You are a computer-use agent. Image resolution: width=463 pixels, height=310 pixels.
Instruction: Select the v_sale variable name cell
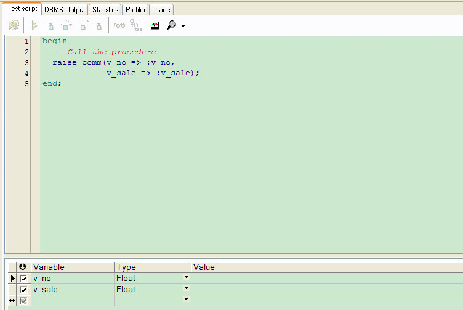73,290
